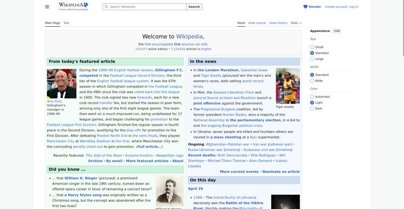The image size is (404, 209).
Task: Open the Tigst Assefa photo
Action: click(287, 86)
